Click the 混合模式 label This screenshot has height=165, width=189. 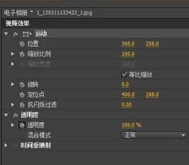tap(39, 135)
